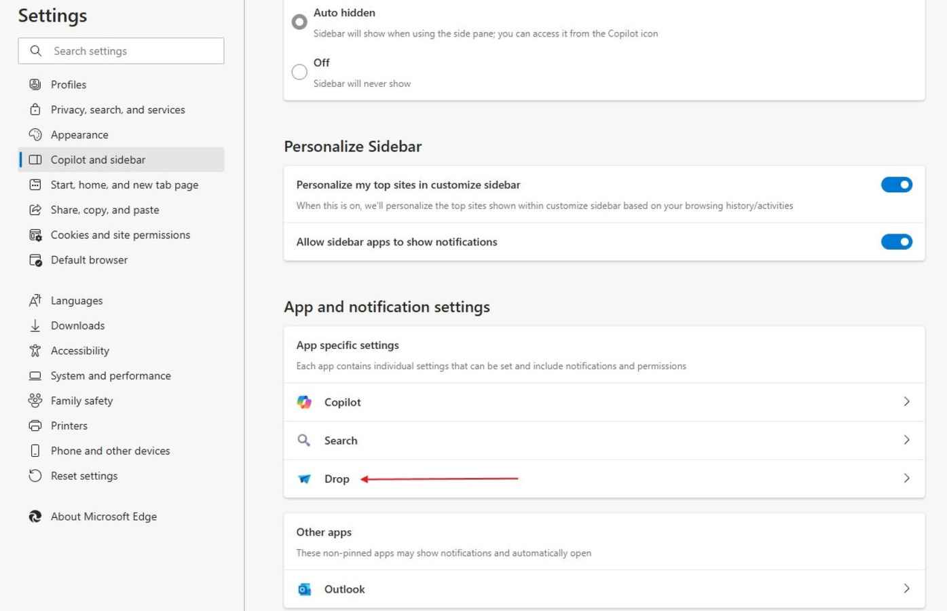The image size is (947, 611).
Task: Click the Search magnifier icon in app list
Action: [304, 441]
